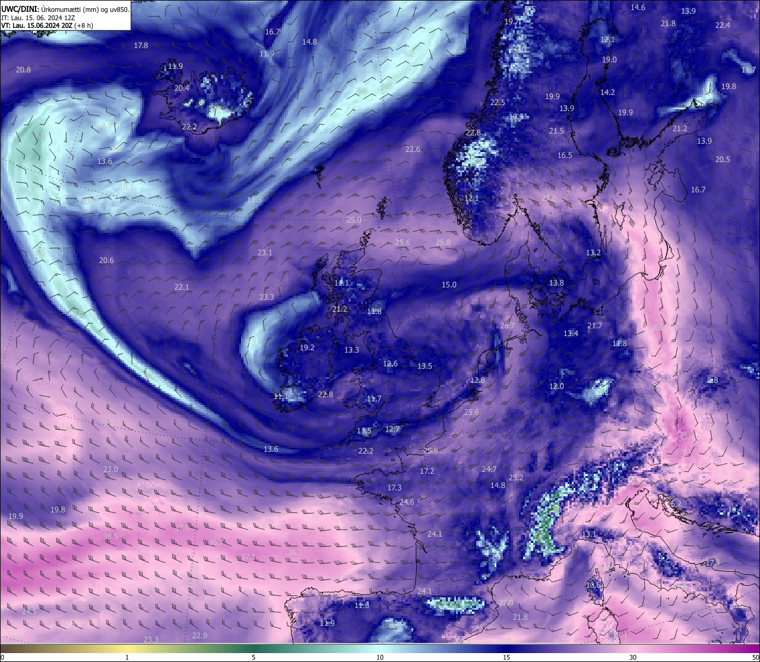760x662 pixels.
Task: Click the 13.4 value label
Action: click(571, 334)
